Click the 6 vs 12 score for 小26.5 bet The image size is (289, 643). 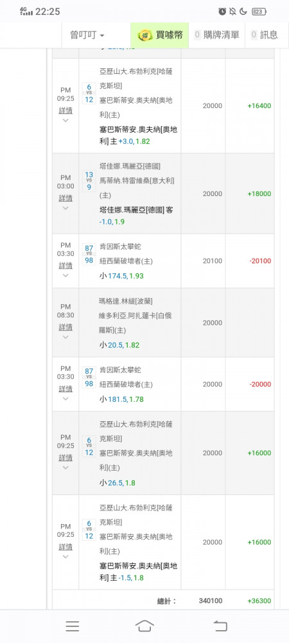click(x=89, y=447)
